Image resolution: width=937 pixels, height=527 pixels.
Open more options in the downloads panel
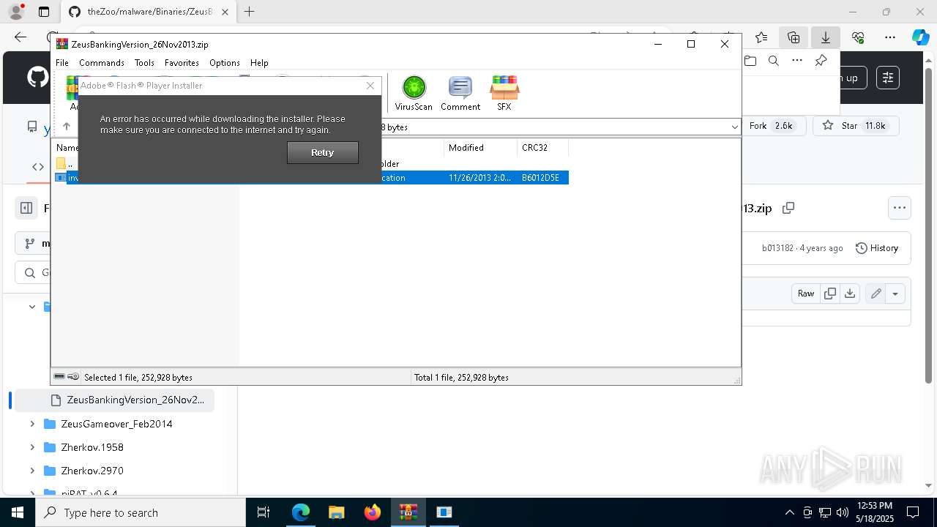[797, 61]
